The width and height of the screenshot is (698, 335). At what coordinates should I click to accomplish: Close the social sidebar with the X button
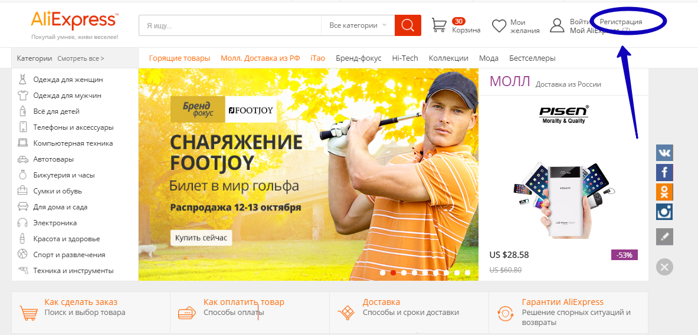pyautogui.click(x=664, y=267)
